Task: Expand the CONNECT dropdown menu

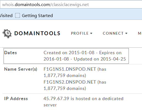Action: click(115, 33)
